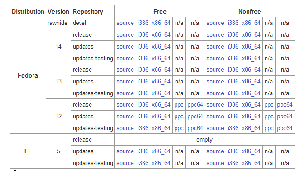
Task: Click the version '5' cell for EL
Action: [58, 151]
